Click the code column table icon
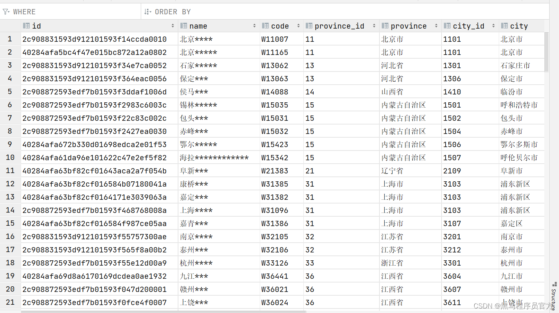 coord(265,26)
